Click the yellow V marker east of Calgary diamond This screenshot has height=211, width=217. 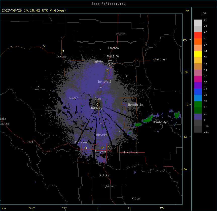(x=108, y=146)
